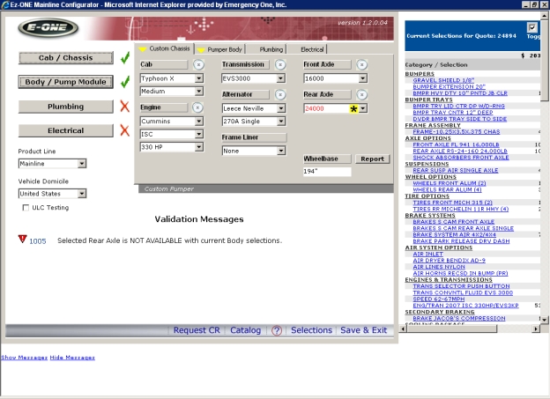Click the red X beside Electrical
This screenshot has width=550, height=399.
tap(125, 130)
